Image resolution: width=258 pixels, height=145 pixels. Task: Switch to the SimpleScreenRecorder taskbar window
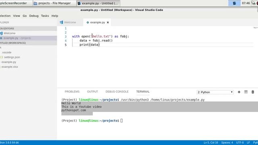(16, 3)
